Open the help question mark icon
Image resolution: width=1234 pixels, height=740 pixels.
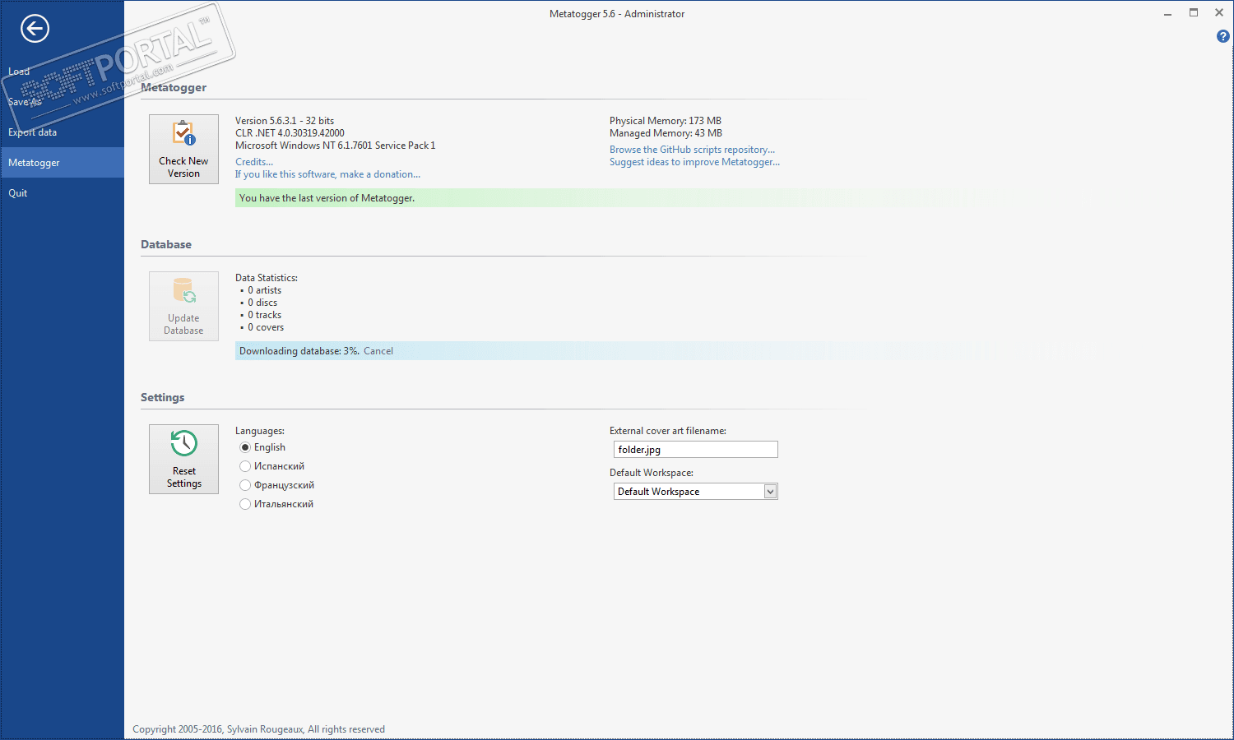(1222, 36)
